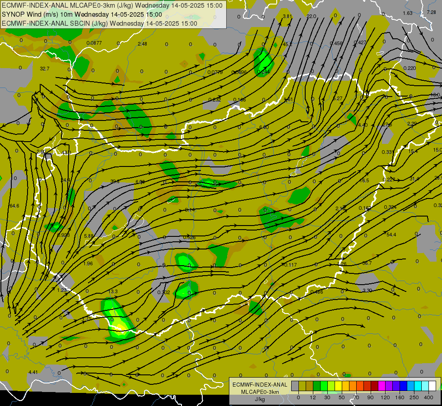Pick the white swatch at the legend end

[x=432, y=386]
